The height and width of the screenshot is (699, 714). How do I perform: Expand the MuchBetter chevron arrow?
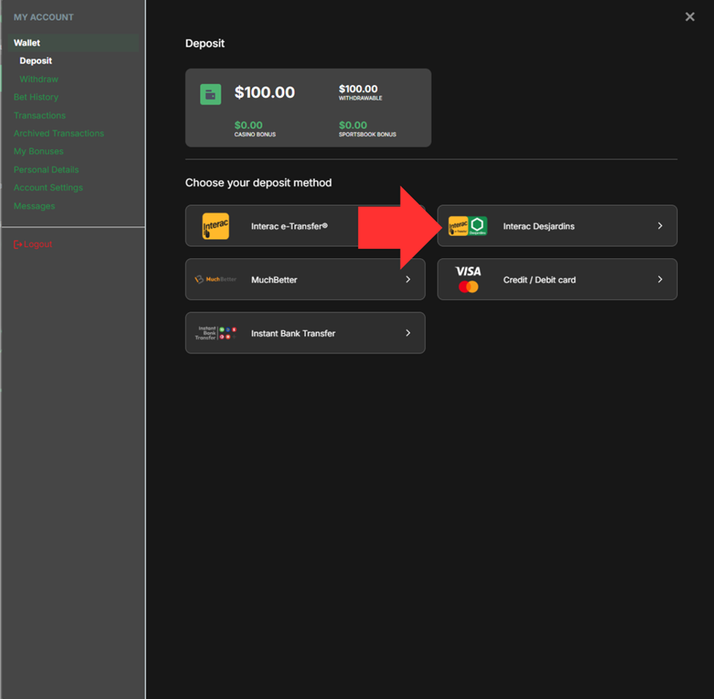408,280
